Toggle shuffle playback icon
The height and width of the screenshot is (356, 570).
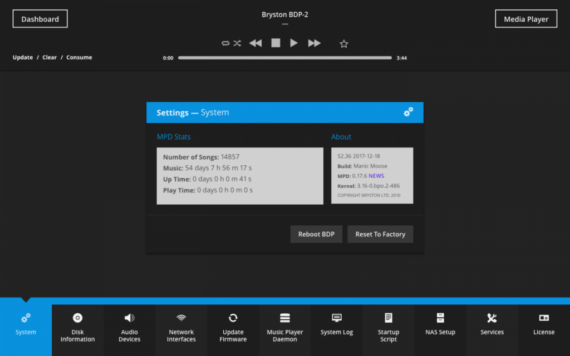coord(237,43)
